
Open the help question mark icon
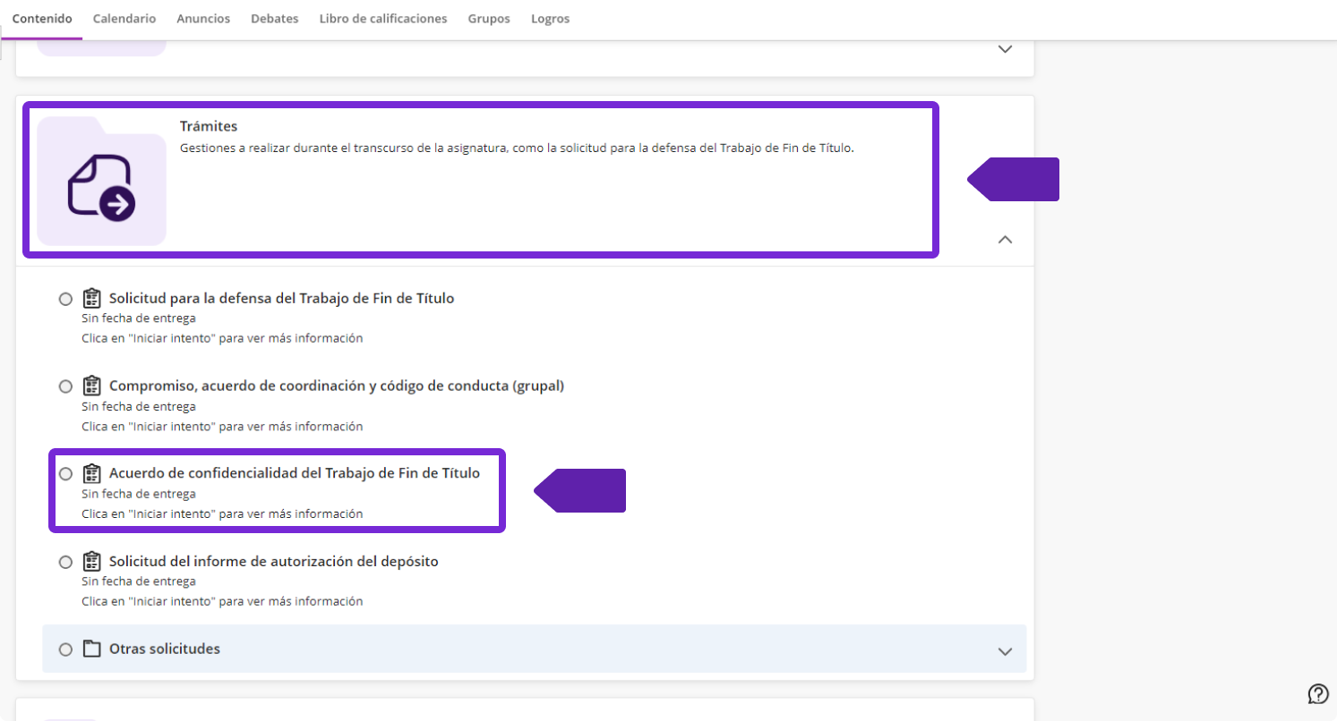1318,693
